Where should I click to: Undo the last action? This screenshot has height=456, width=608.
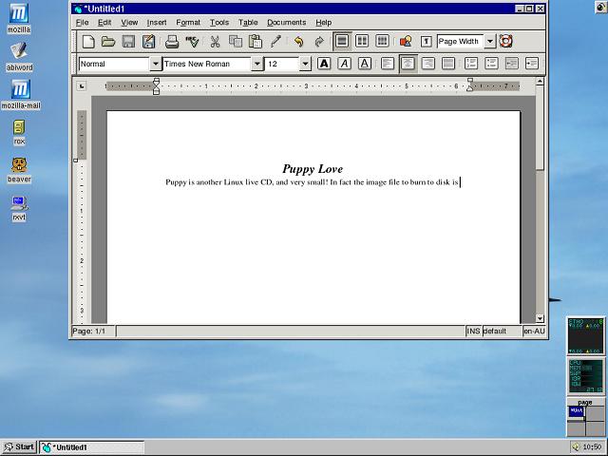[x=298, y=42]
